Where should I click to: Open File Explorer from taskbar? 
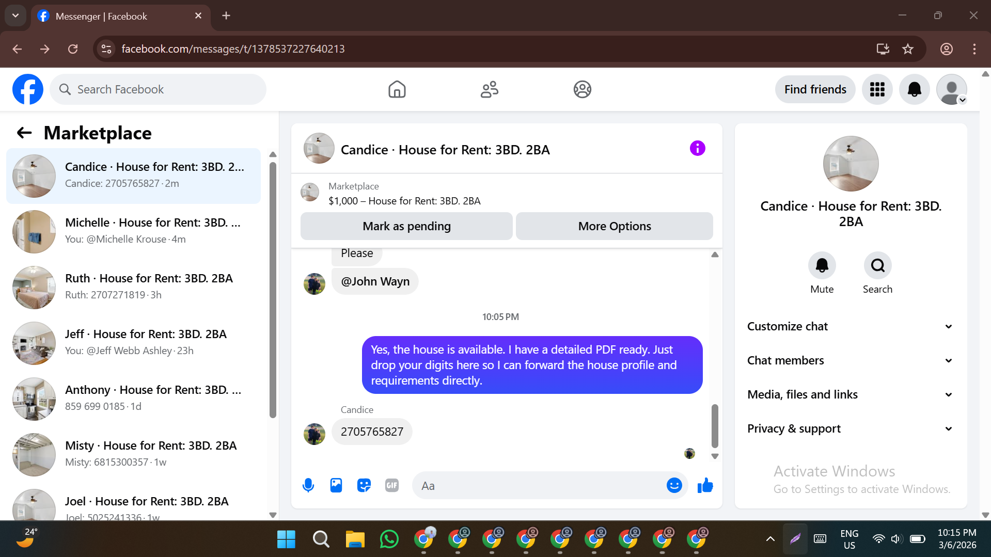pyautogui.click(x=355, y=539)
